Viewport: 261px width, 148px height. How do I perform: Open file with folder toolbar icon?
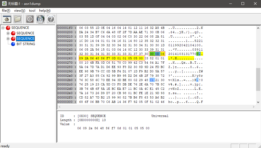tap(18, 19)
